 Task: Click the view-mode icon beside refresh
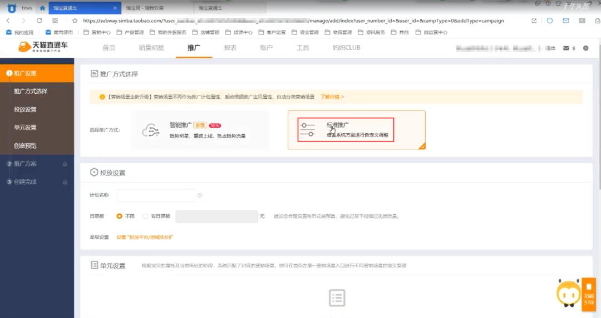[x=55, y=21]
